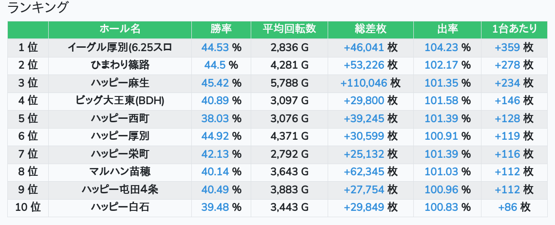Click the ハッピー西町 hall name
This screenshot has width=555, height=225.
120,118
